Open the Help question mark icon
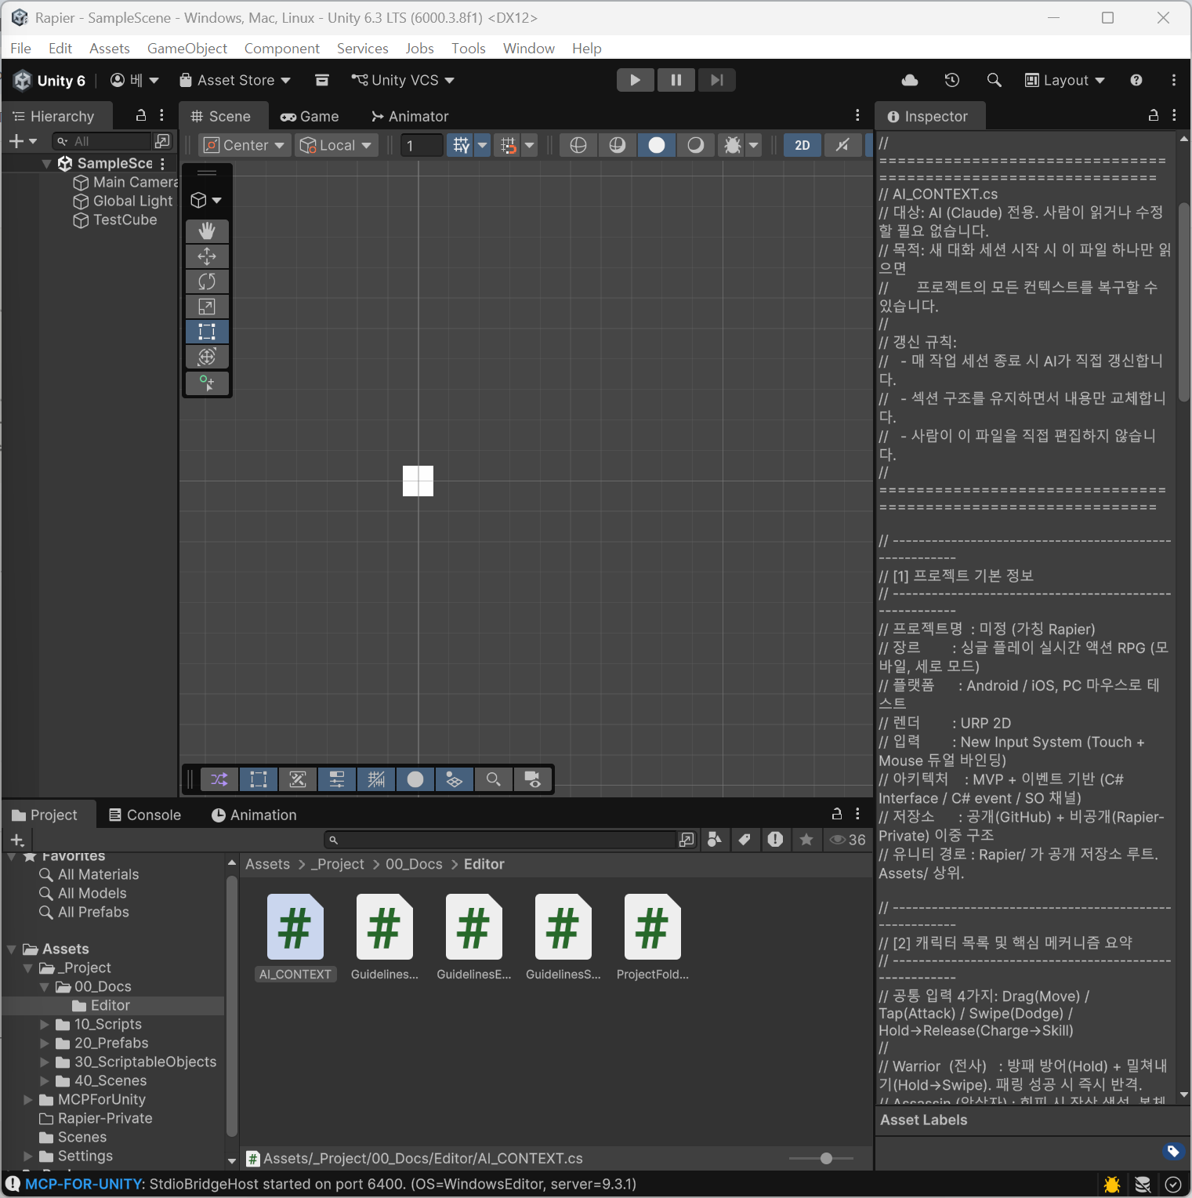 [1136, 80]
